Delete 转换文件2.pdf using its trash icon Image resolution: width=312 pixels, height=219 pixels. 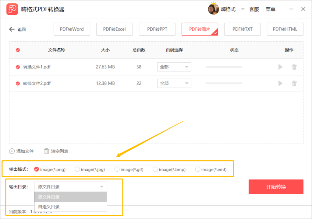click(294, 83)
